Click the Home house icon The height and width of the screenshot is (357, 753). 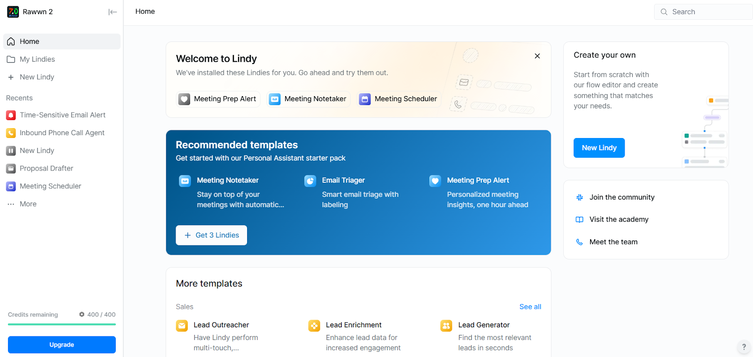[x=11, y=41]
